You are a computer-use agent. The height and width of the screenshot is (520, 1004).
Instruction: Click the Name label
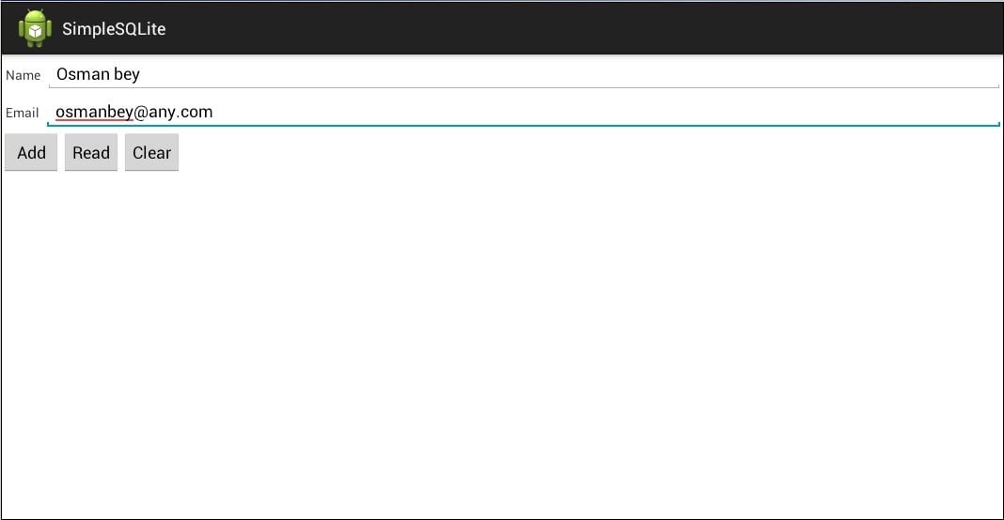point(24,75)
